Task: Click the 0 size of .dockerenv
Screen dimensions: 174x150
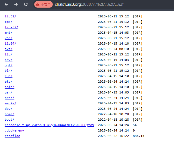Action: [134, 130]
